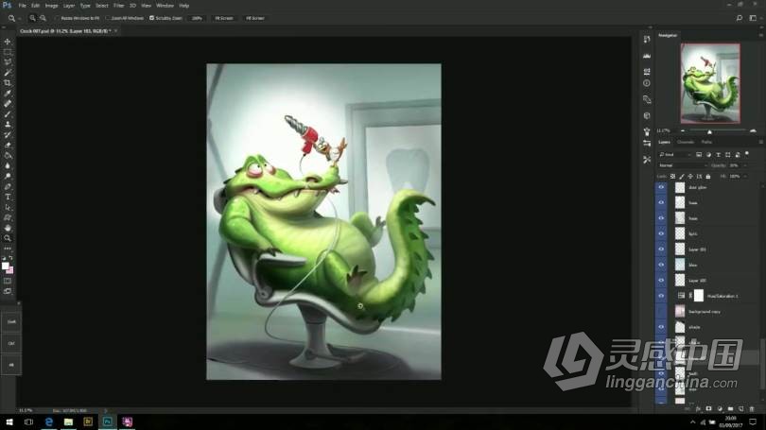This screenshot has height=430, width=766.
Task: Select the Magic Wand tool
Action: coord(8,72)
